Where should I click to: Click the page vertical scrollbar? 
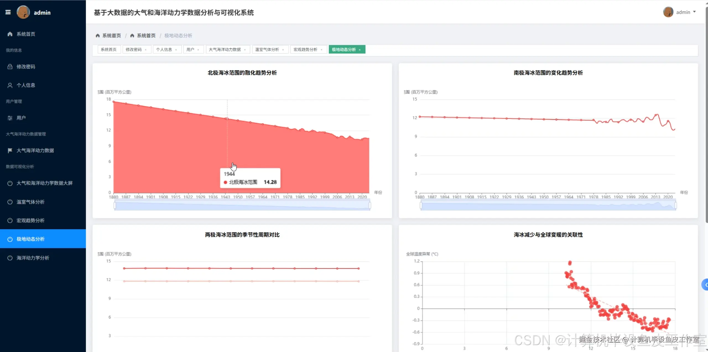tap(706, 111)
